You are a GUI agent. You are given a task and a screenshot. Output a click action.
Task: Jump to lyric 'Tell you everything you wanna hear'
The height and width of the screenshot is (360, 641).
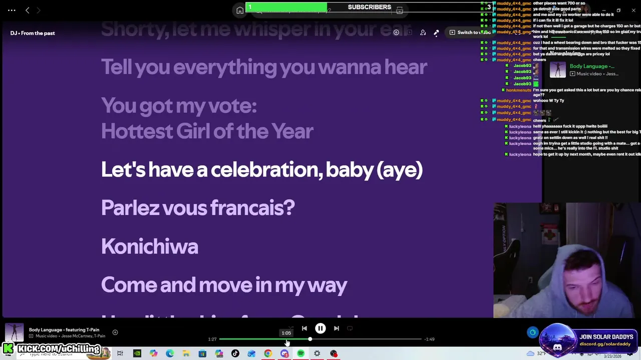click(264, 66)
